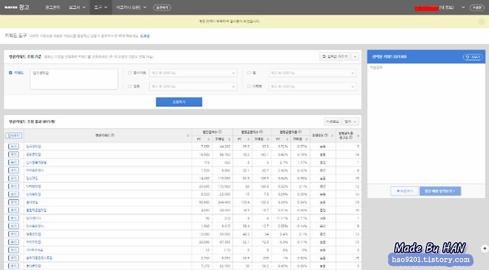Open the 필터 dropdown

350,121
